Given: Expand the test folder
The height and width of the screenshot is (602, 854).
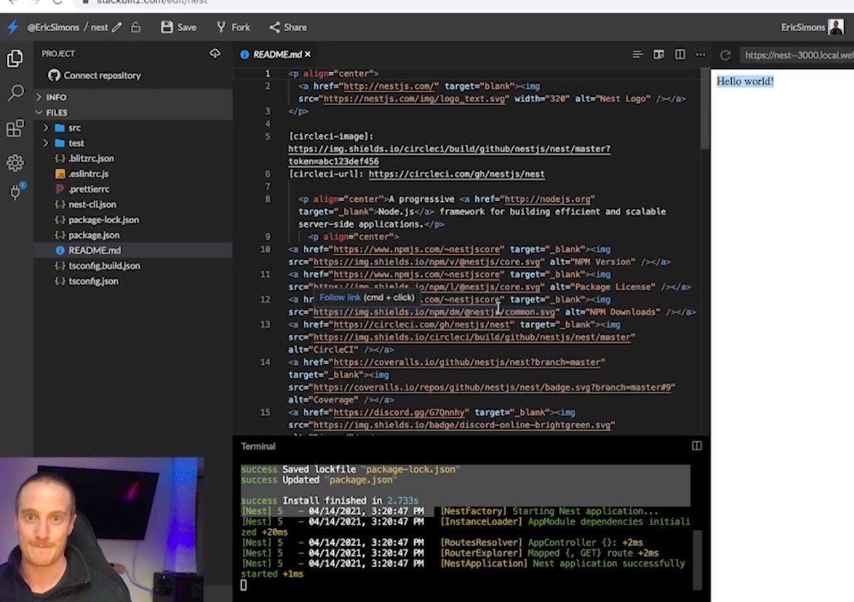Looking at the screenshot, I should tap(133, 143).
